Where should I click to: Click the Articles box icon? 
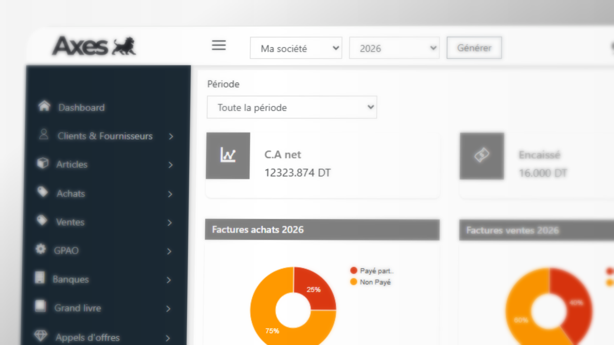(x=43, y=163)
